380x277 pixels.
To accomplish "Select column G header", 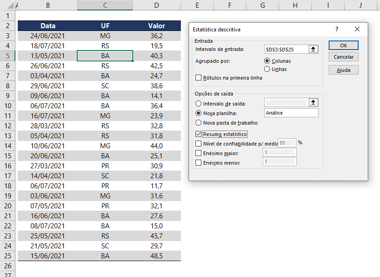I will pyautogui.click(x=262, y=5).
